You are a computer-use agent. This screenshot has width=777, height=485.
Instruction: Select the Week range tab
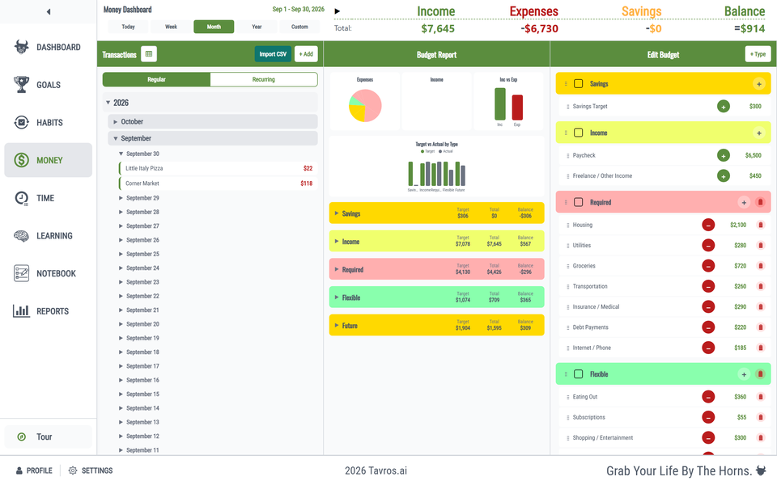(x=171, y=27)
